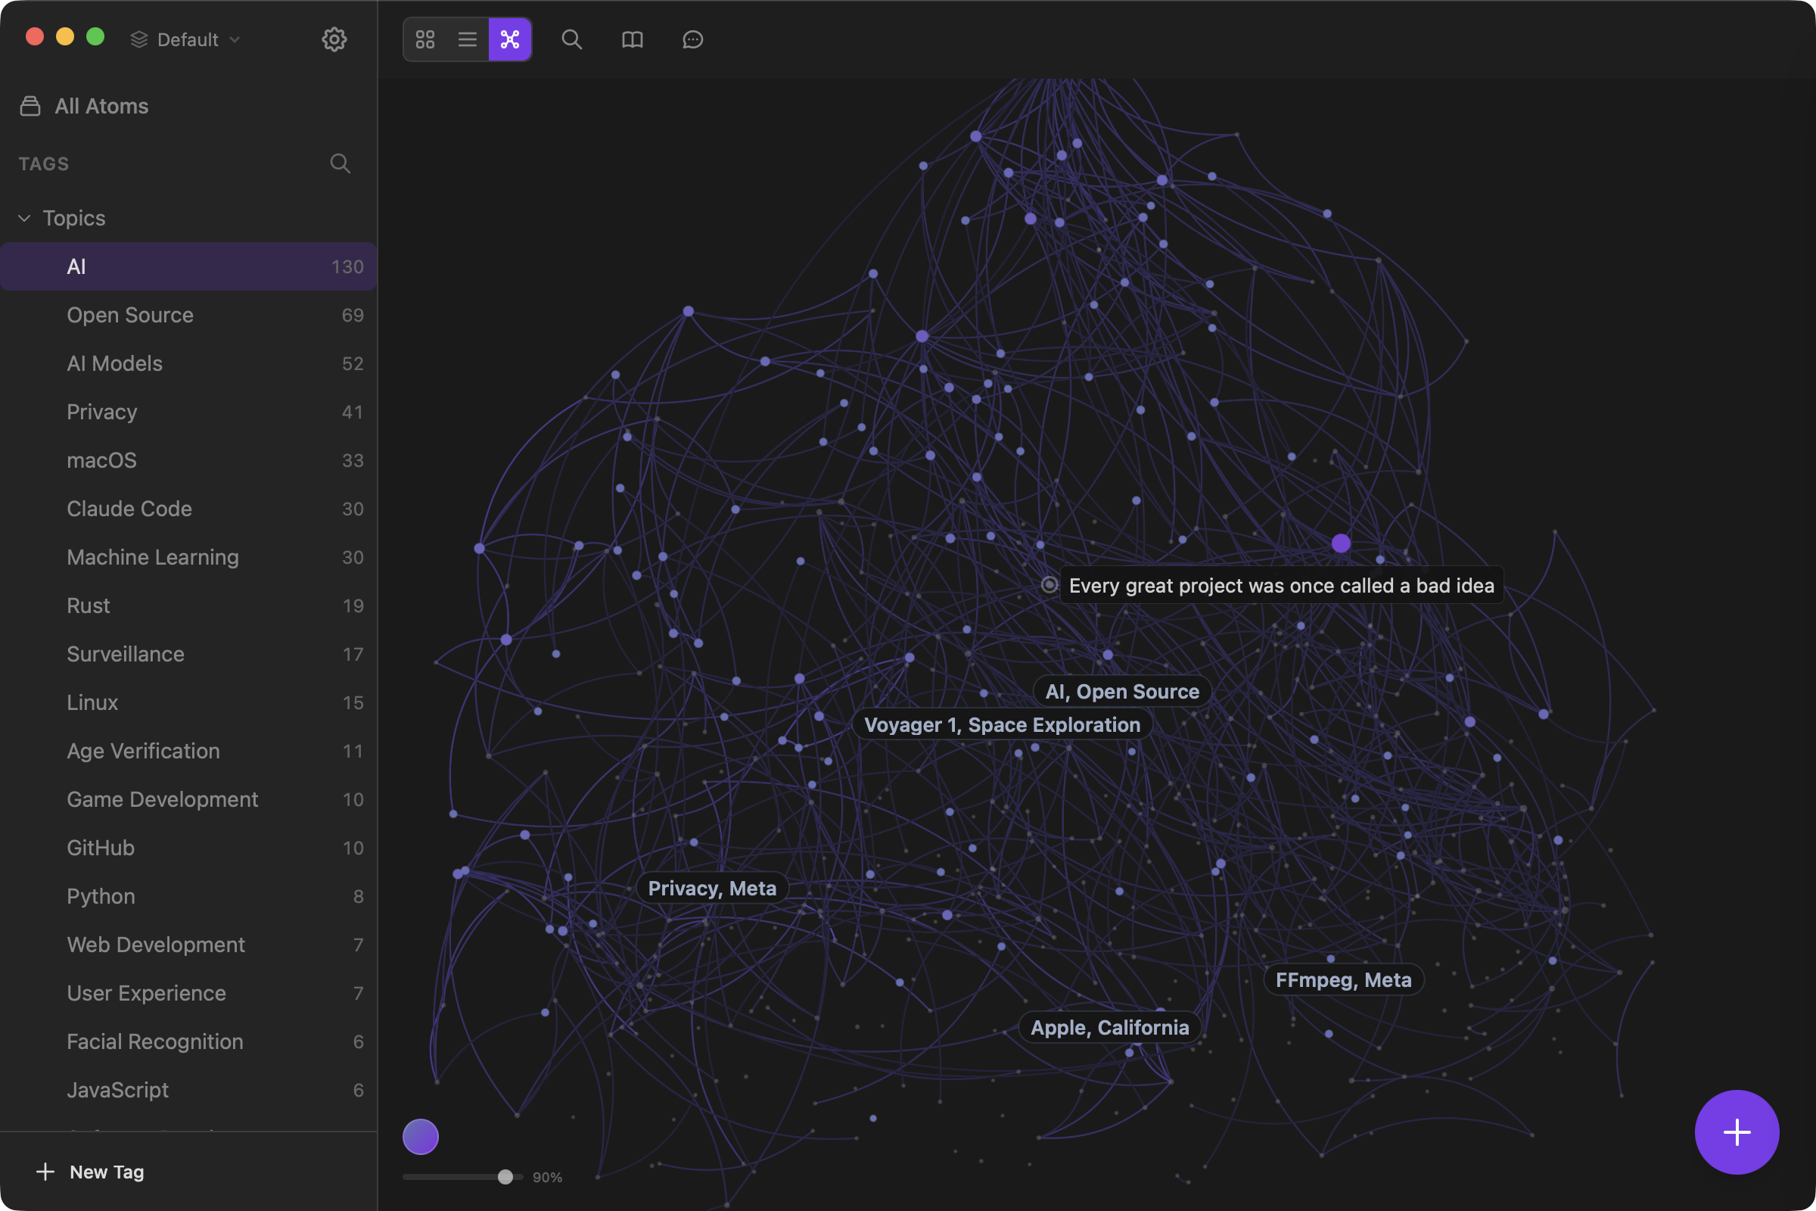Switch to grid view

(x=424, y=39)
